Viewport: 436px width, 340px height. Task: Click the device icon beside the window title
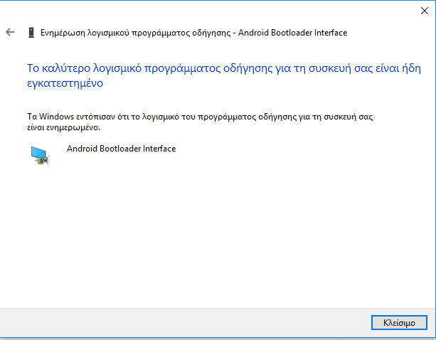pos(31,33)
